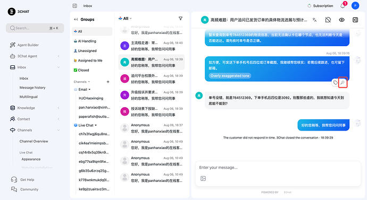The image size is (367, 200).
Task: Click the tag icon under the message
Action: point(336,83)
